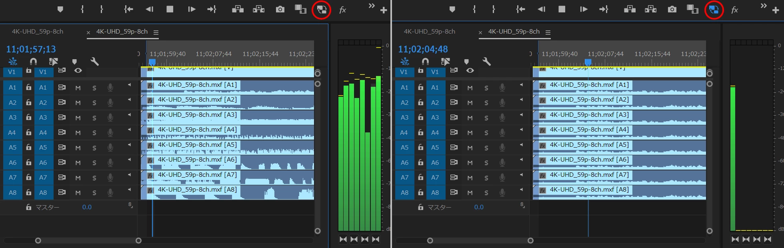The width and height of the screenshot is (784, 248).
Task: Export frame with camera icon, right panel
Action: [672, 9]
